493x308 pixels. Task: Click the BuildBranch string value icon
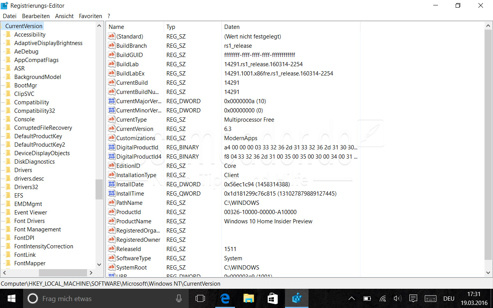112,45
